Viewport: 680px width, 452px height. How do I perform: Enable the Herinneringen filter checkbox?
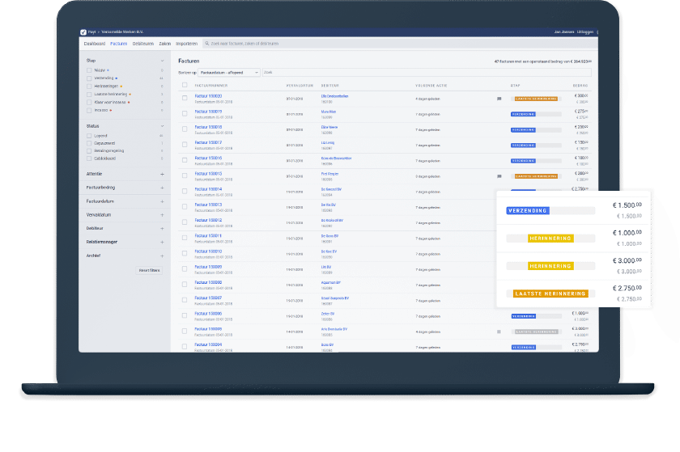[89, 87]
